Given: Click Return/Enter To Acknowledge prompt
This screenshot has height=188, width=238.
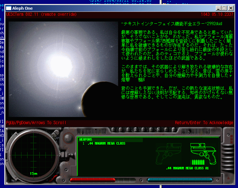Looking at the screenshot, I should tap(204, 123).
